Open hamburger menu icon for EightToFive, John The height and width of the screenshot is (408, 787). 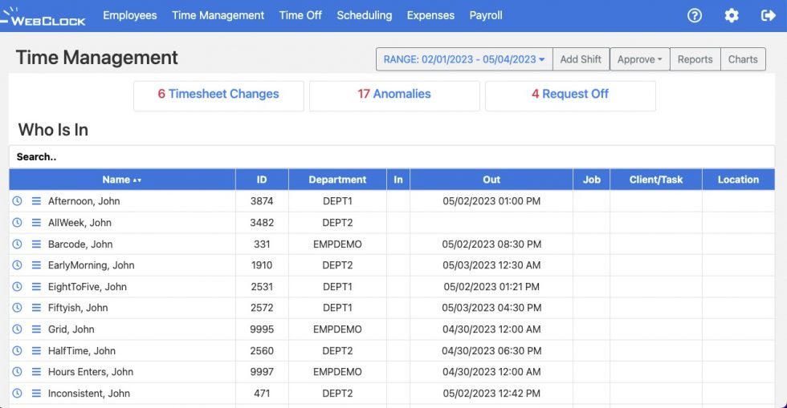36,287
